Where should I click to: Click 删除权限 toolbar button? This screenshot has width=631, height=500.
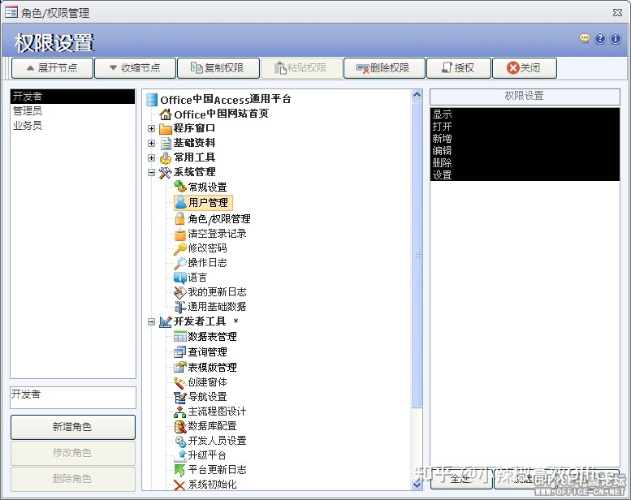click(x=384, y=68)
